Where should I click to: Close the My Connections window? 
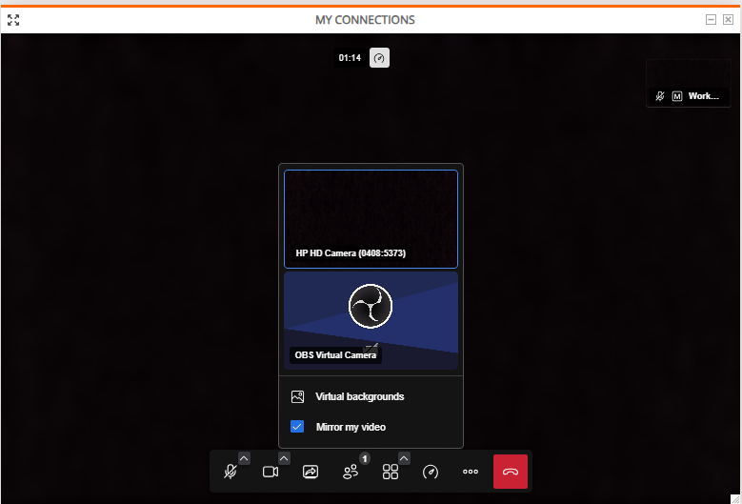728,19
